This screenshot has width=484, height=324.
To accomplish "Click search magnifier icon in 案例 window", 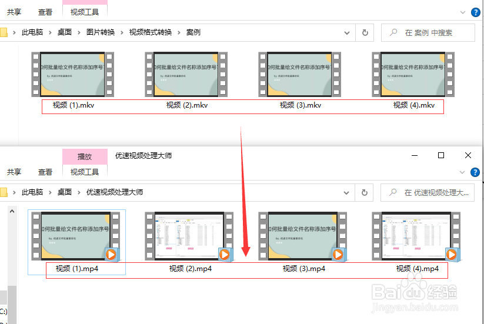I will [393, 32].
